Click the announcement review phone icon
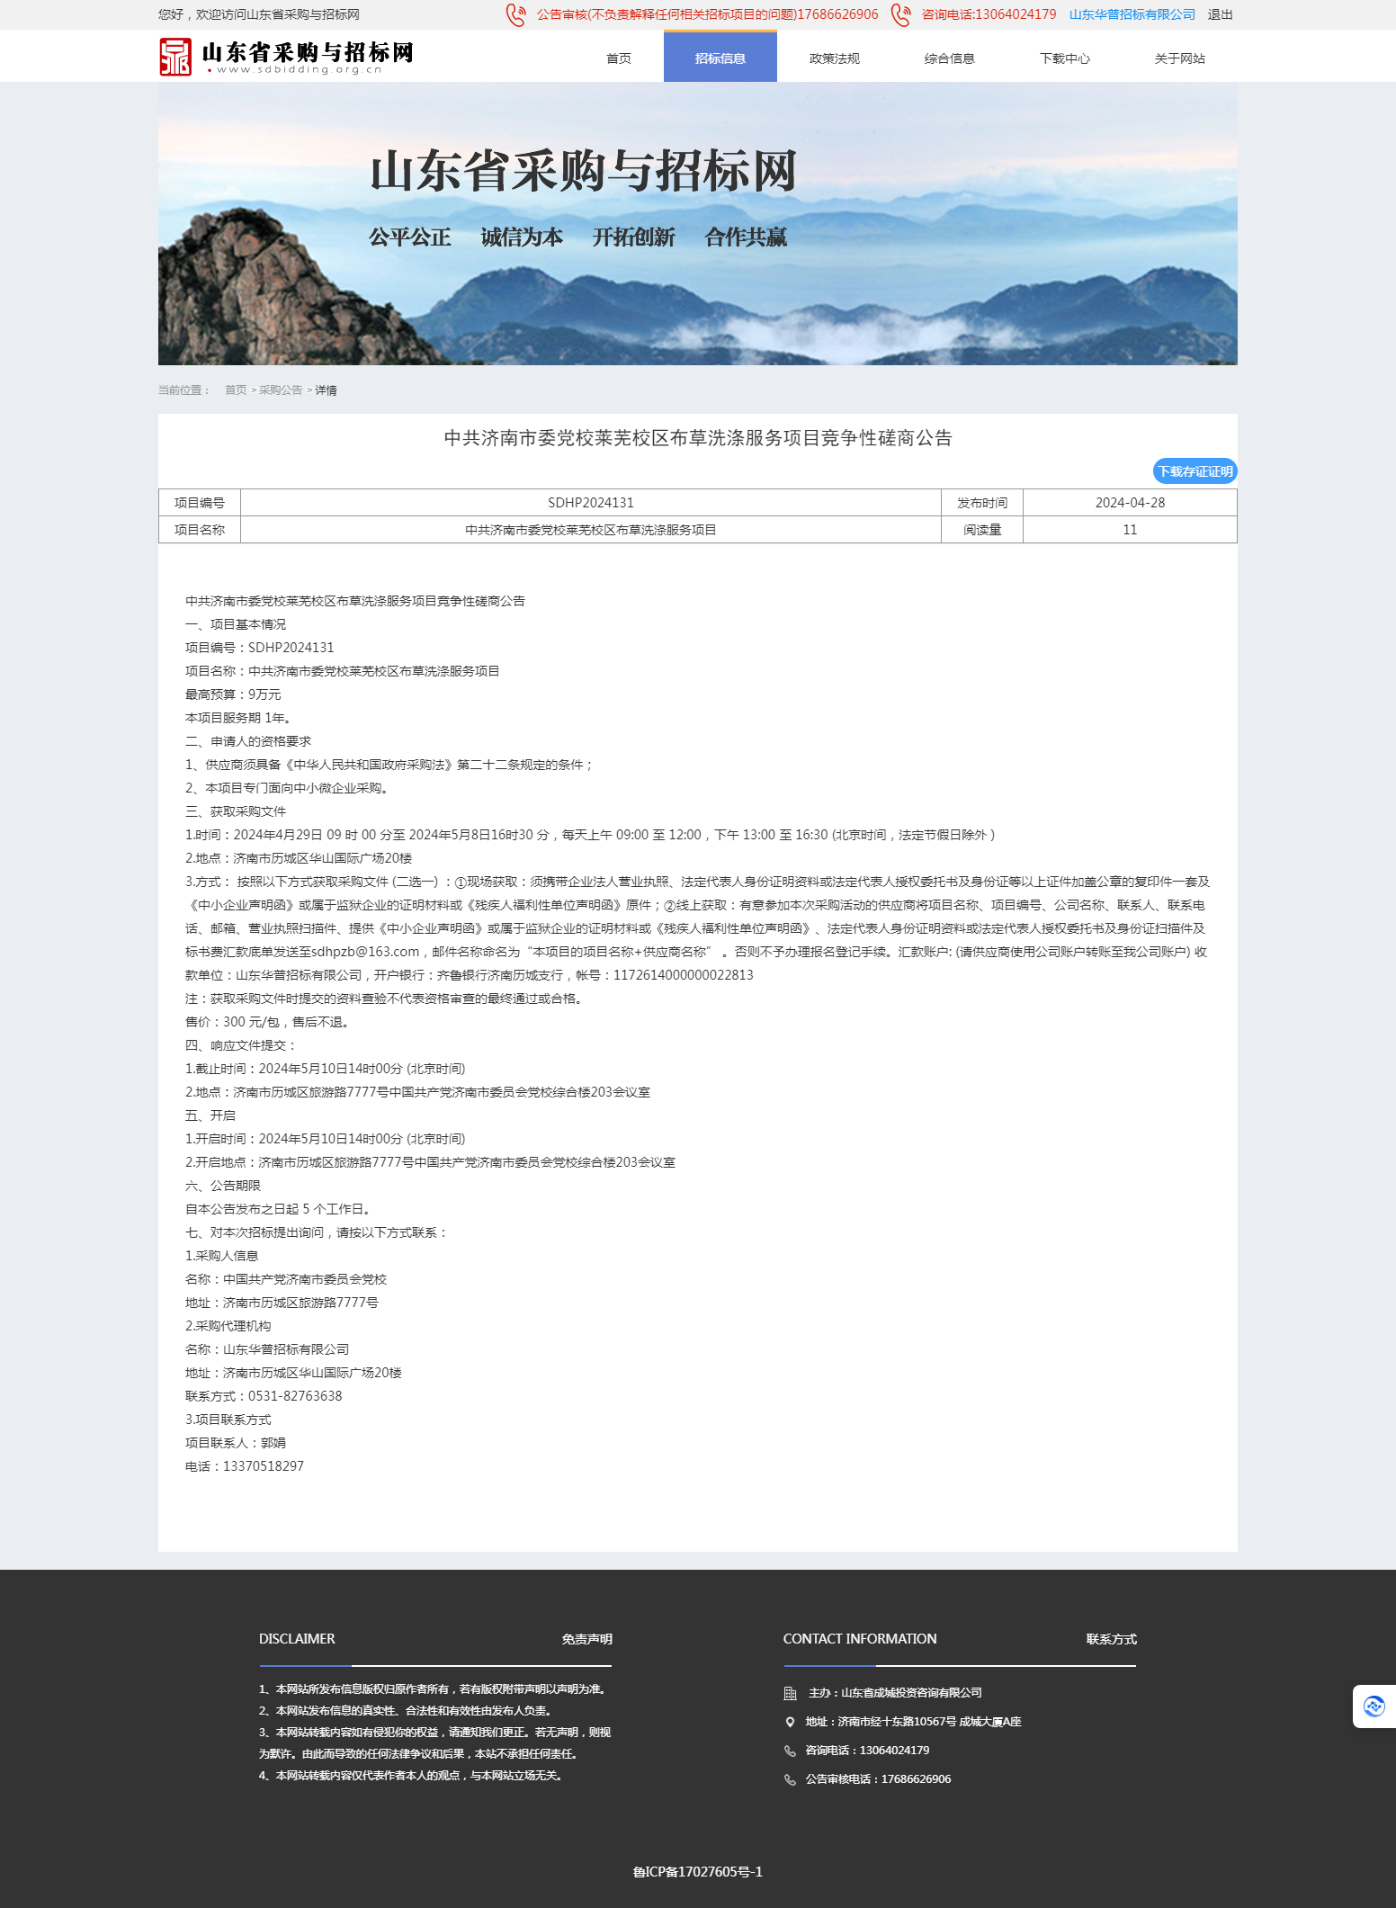Viewport: 1396px width, 1908px height. [516, 15]
